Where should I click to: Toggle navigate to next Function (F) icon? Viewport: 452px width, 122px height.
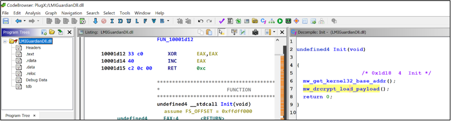(x=145, y=21)
